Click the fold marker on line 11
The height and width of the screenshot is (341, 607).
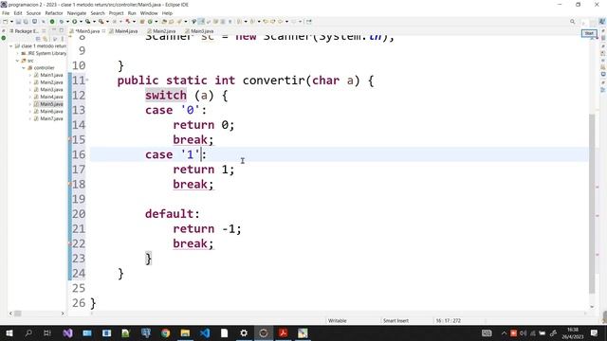click(x=87, y=80)
